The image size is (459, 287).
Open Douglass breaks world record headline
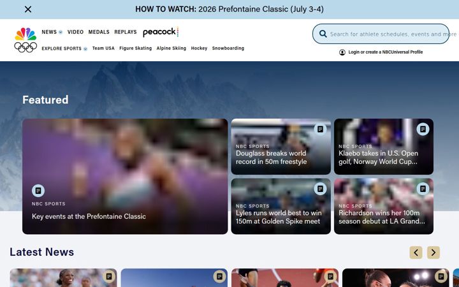pos(271,158)
